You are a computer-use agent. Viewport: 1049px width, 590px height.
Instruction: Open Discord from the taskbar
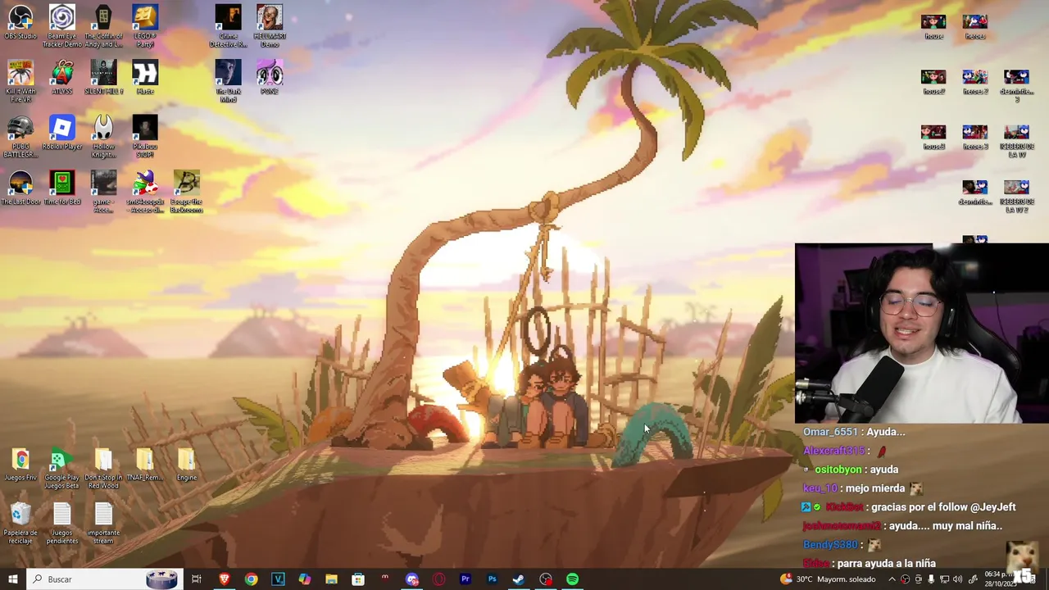pos(411,579)
